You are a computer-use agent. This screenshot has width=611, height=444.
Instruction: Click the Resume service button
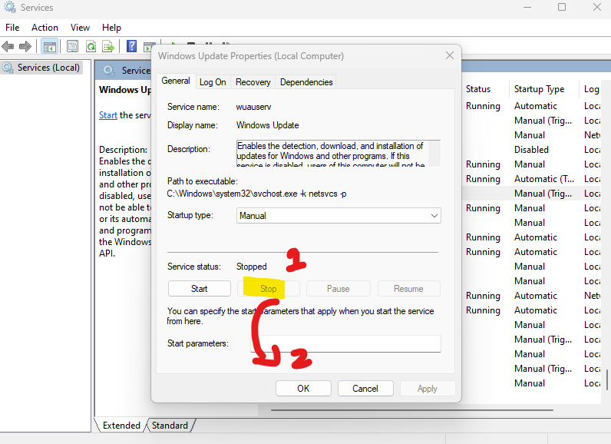408,289
